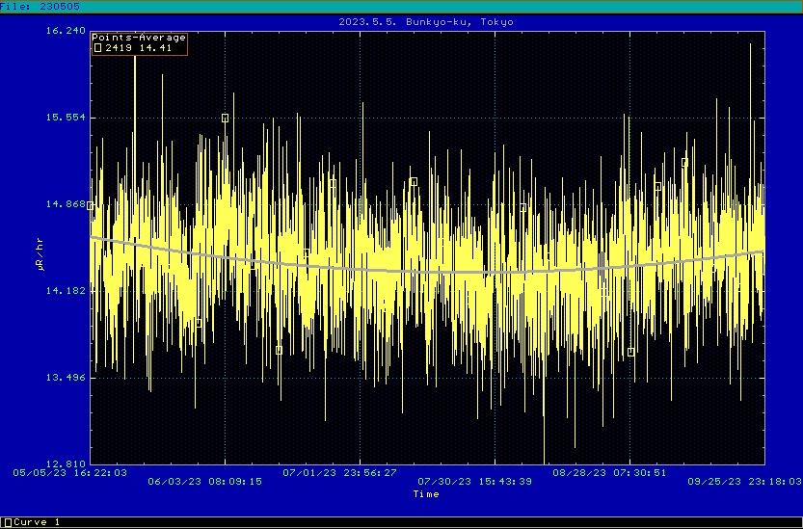The image size is (803, 529).
Task: Click the File: 230505 title bar
Action: click(40, 6)
